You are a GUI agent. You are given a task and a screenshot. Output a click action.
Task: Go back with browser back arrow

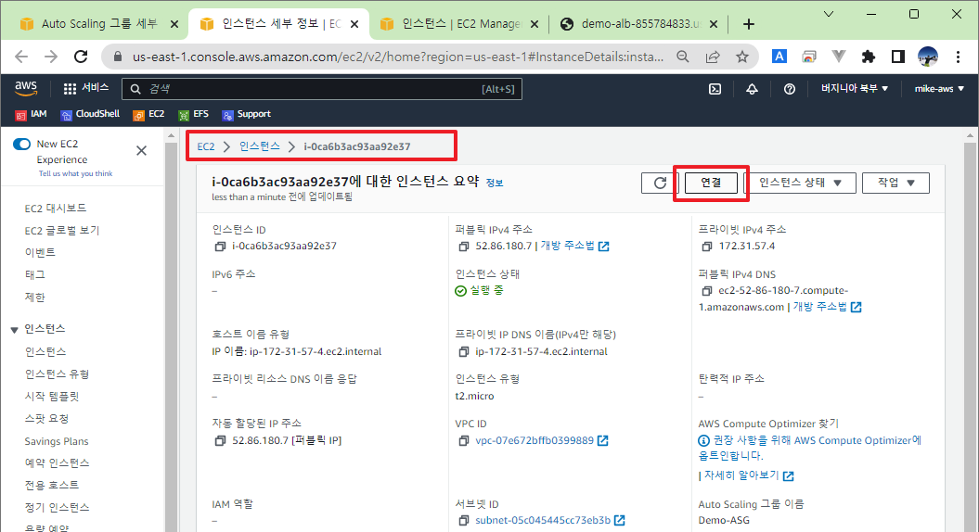click(21, 57)
